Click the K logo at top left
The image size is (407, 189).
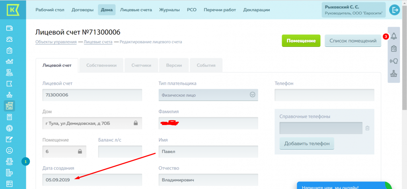click(12, 10)
